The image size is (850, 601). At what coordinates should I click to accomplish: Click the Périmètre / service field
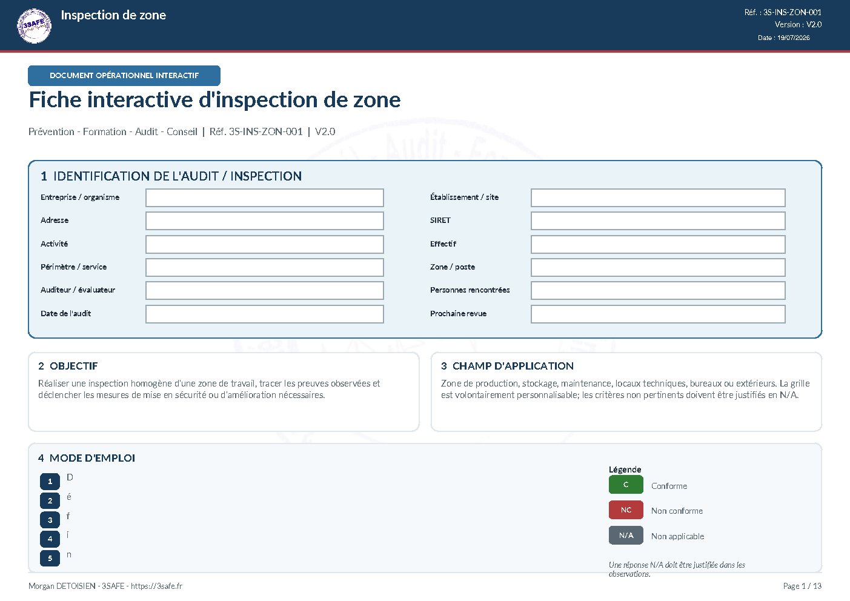265,267
